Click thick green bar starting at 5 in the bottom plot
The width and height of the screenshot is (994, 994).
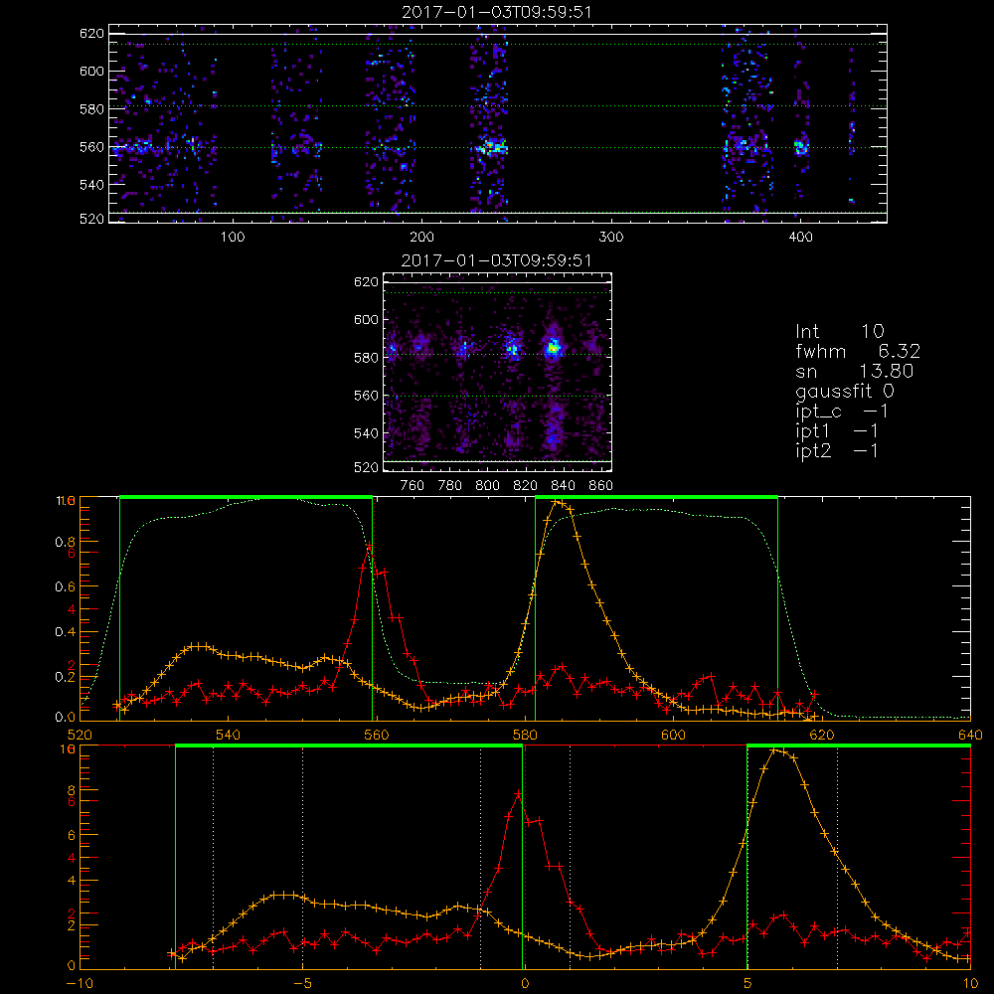pyautogui.click(x=859, y=746)
